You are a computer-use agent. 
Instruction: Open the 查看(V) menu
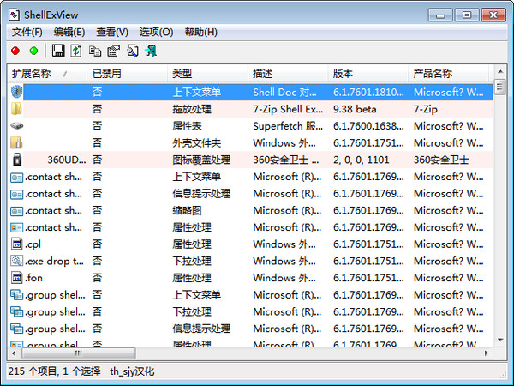(112, 33)
